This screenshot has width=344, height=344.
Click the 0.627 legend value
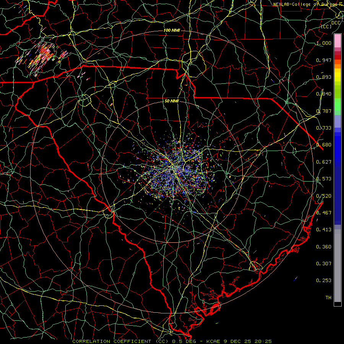pyautogui.click(x=324, y=162)
